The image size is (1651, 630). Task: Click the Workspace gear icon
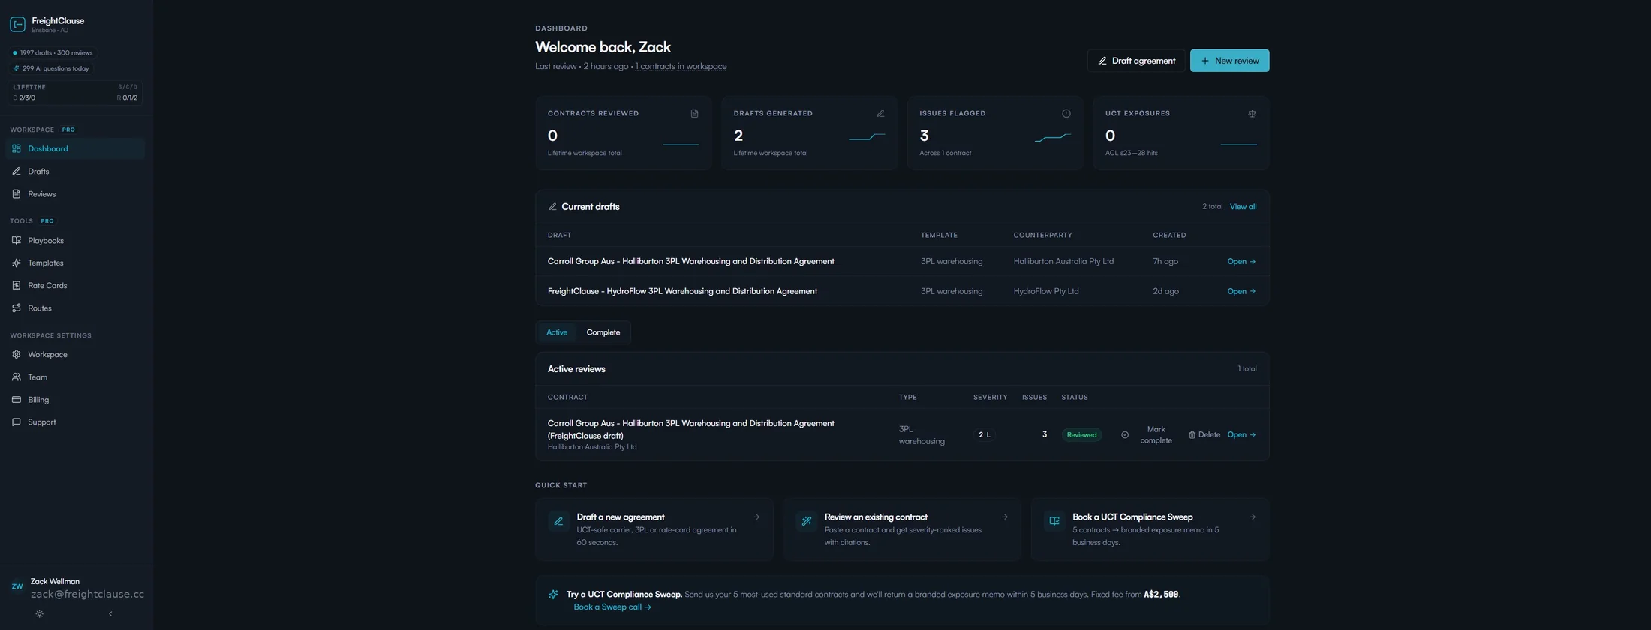click(x=17, y=354)
